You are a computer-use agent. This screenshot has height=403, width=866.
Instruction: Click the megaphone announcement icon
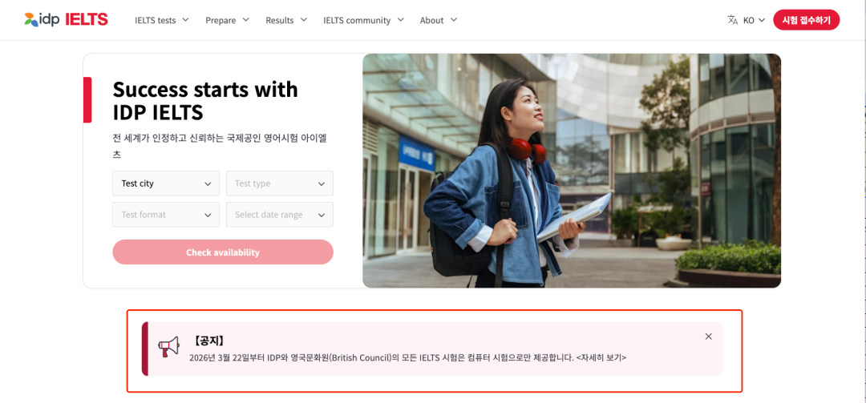[169, 347]
